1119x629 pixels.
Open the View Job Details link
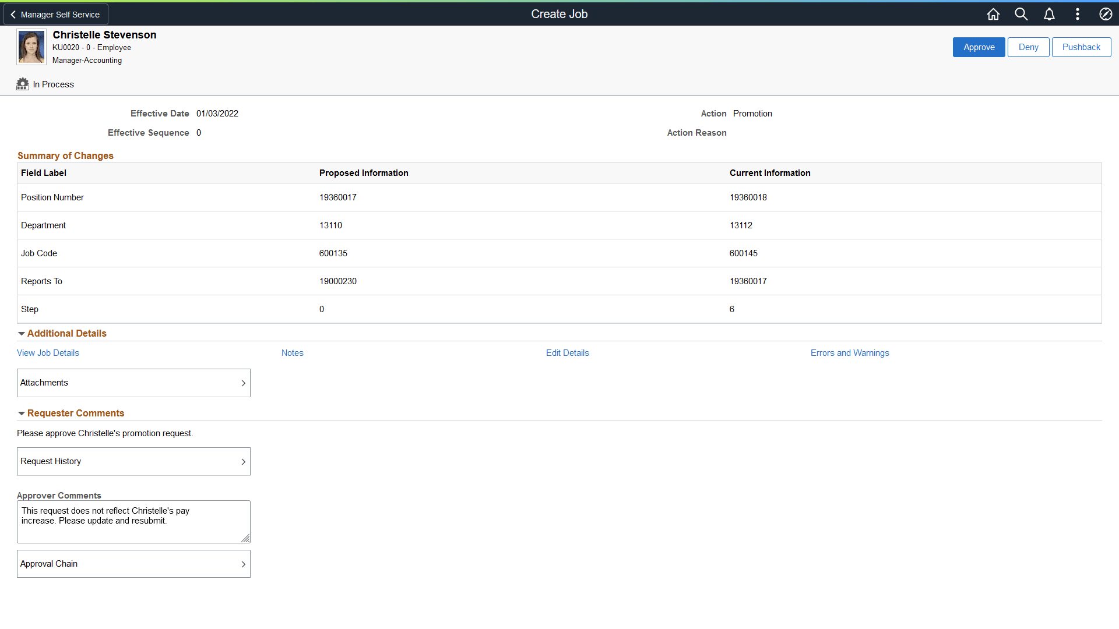click(x=48, y=353)
